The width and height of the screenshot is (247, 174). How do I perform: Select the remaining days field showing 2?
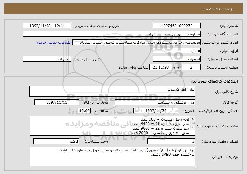tap(191, 67)
